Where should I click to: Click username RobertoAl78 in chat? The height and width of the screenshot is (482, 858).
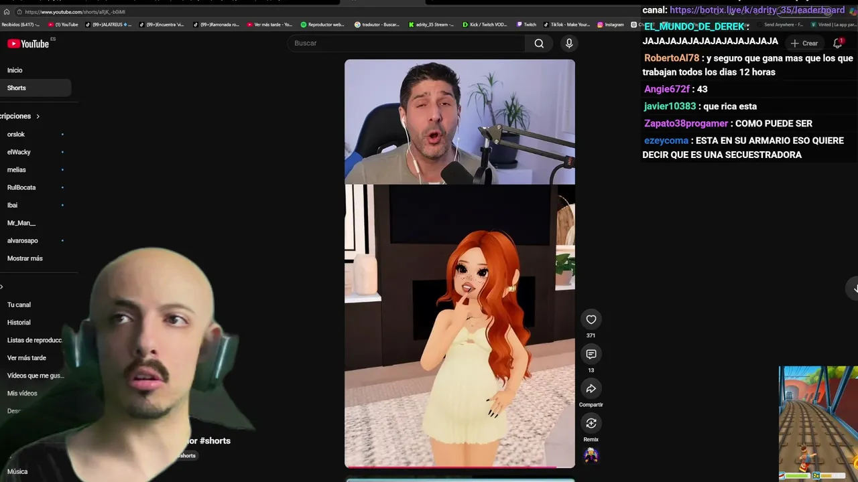[672, 58]
